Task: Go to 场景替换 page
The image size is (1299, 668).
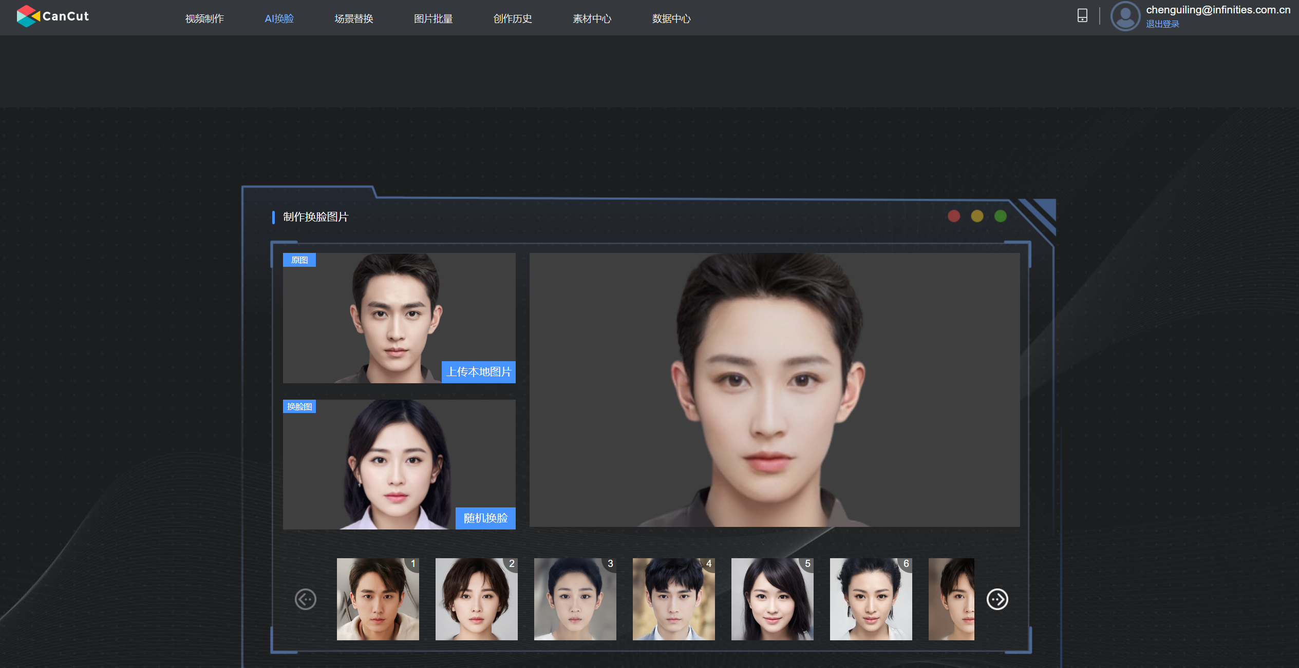Action: [x=353, y=18]
